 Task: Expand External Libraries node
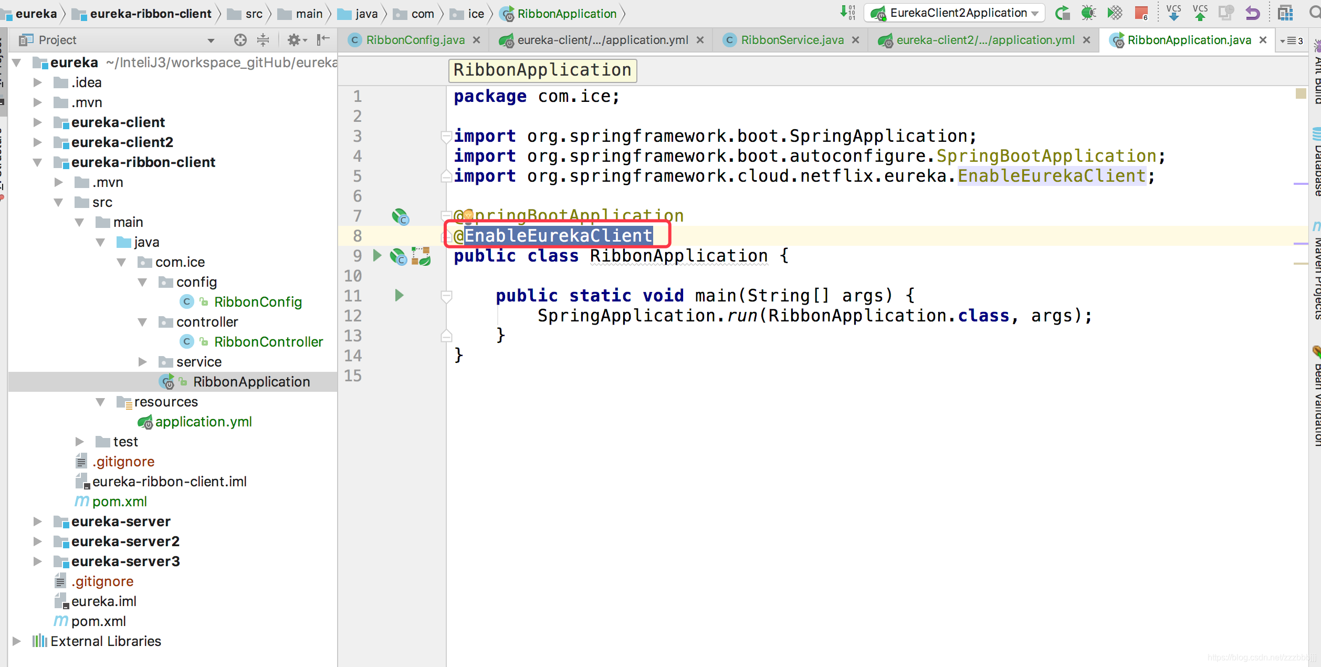[x=16, y=641]
